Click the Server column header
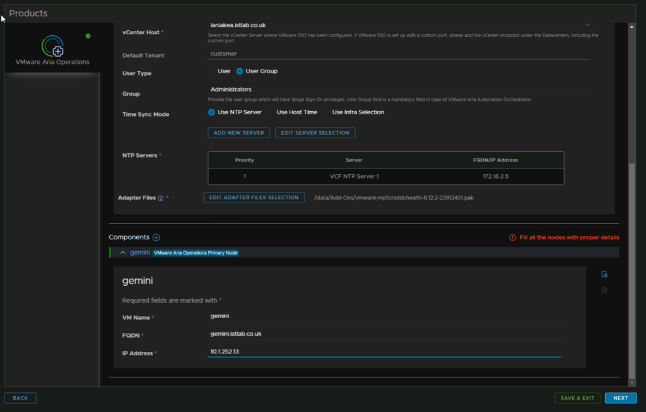Image resolution: width=646 pixels, height=412 pixels. (354, 160)
